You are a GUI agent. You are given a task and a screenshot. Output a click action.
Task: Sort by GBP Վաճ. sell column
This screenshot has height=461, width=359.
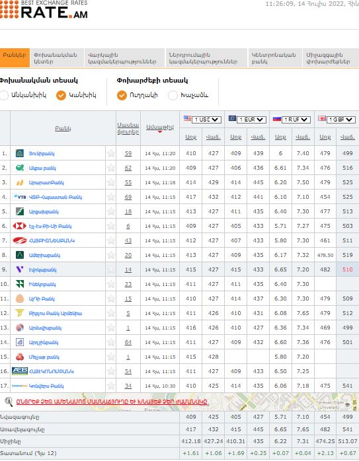point(348,137)
